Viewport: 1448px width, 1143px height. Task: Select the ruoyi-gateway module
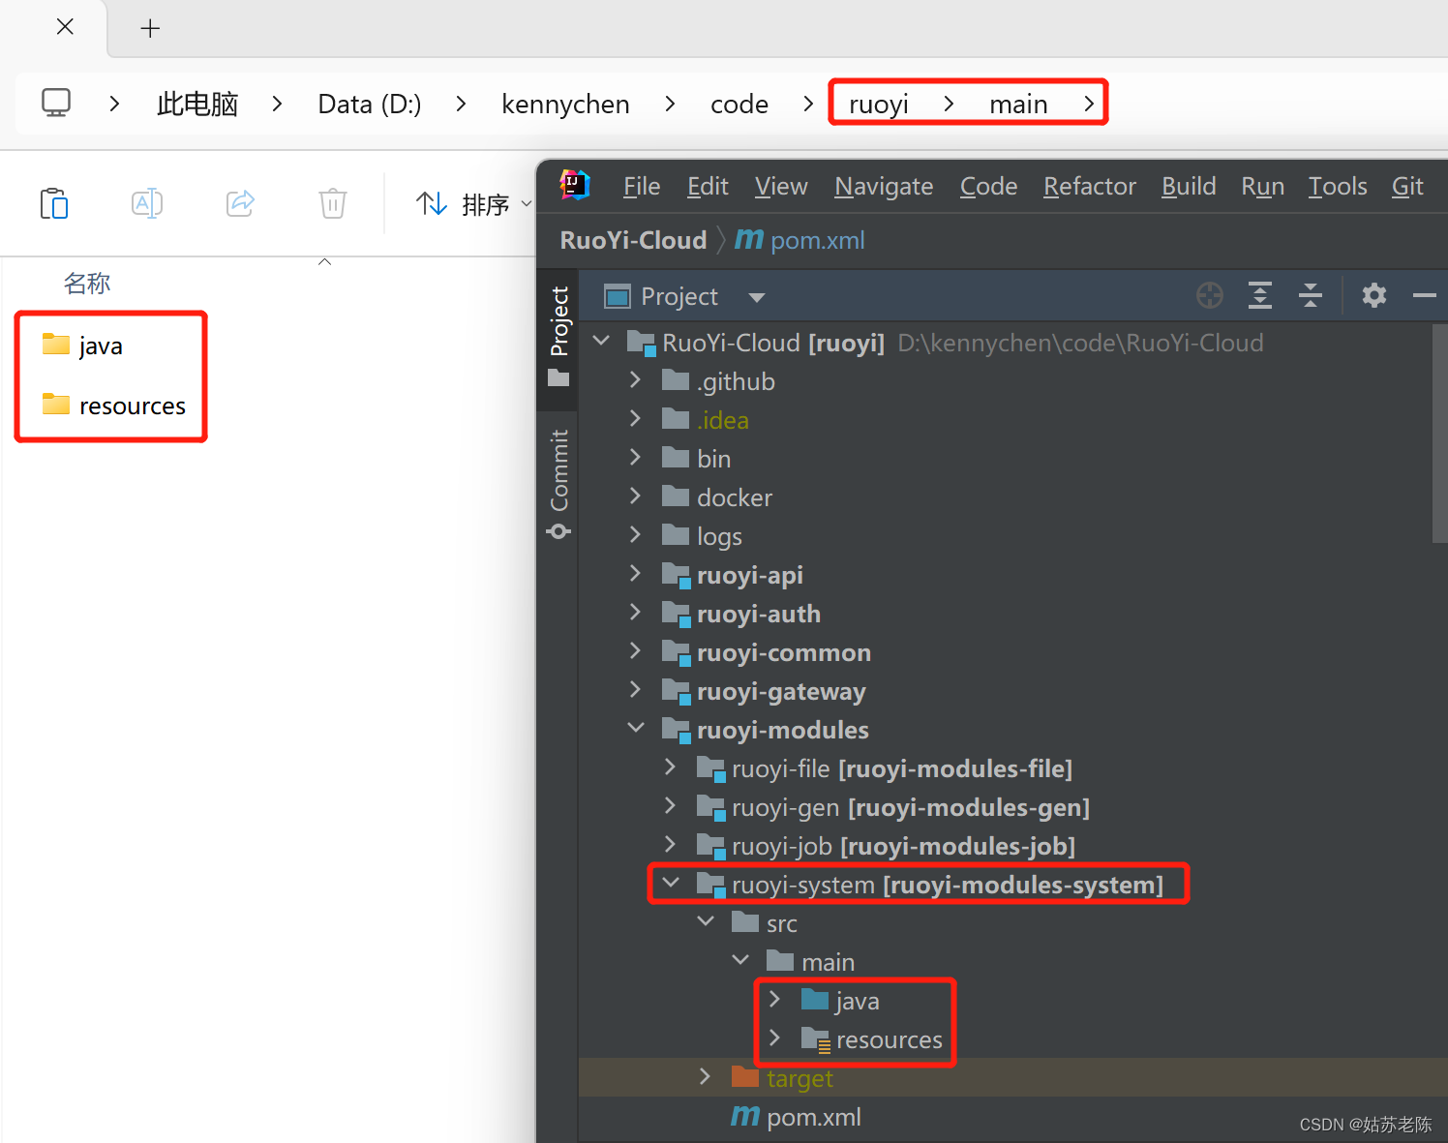[781, 691]
